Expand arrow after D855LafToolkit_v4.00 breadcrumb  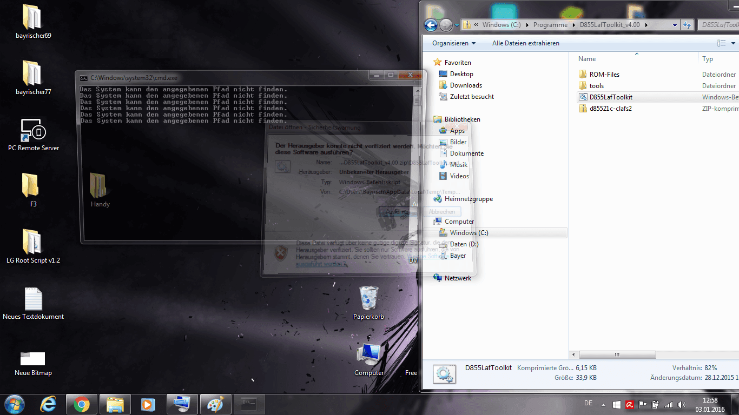[x=646, y=25]
